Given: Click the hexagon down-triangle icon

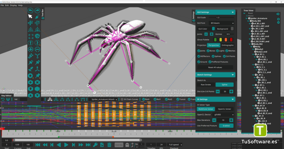Looking at the screenshot, I should 37,95.
